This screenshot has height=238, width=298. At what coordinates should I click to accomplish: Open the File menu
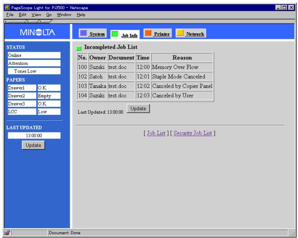[x=10, y=14]
